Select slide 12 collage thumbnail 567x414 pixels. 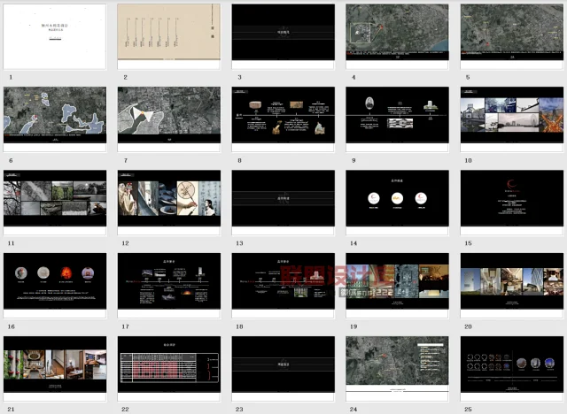click(x=169, y=198)
